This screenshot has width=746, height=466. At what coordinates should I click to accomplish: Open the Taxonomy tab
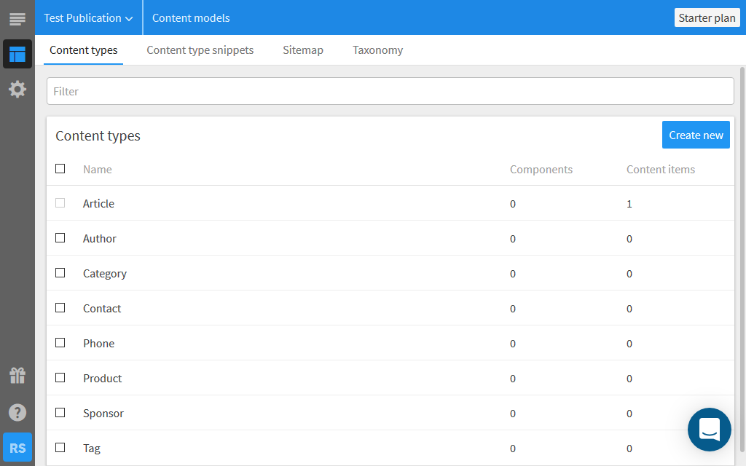click(x=377, y=50)
